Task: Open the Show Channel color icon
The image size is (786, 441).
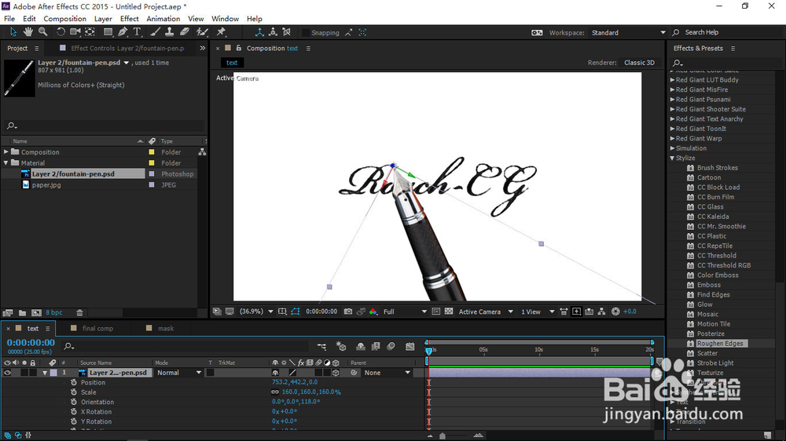Action: (373, 312)
